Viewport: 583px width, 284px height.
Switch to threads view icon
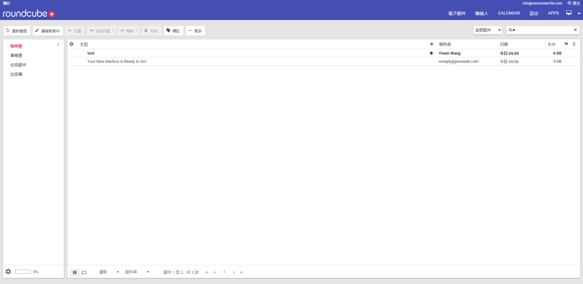[84, 272]
